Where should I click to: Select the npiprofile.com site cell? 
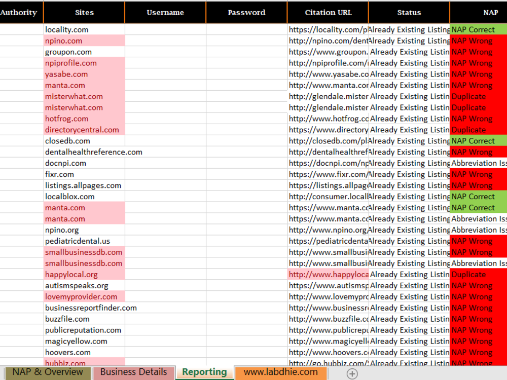(84, 63)
